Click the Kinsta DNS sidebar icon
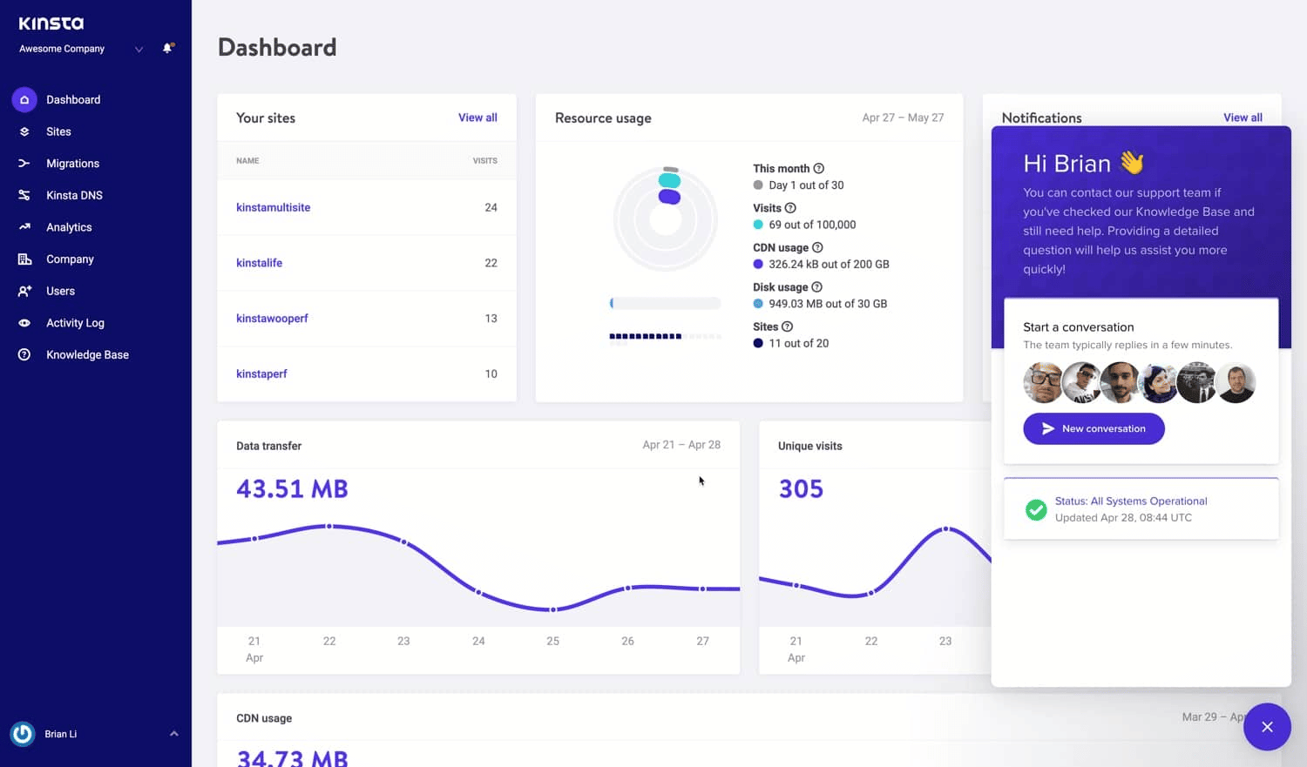 24,195
